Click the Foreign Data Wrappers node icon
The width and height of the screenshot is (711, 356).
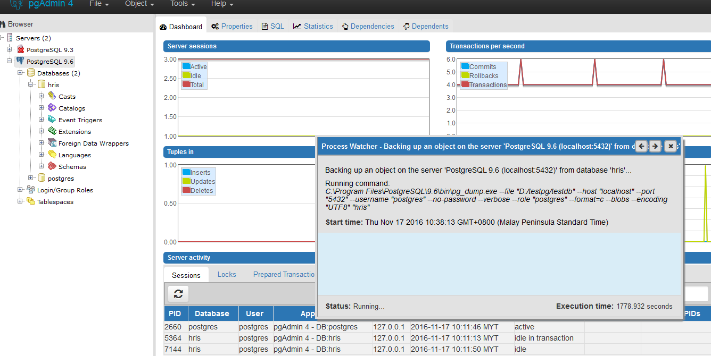coord(52,143)
